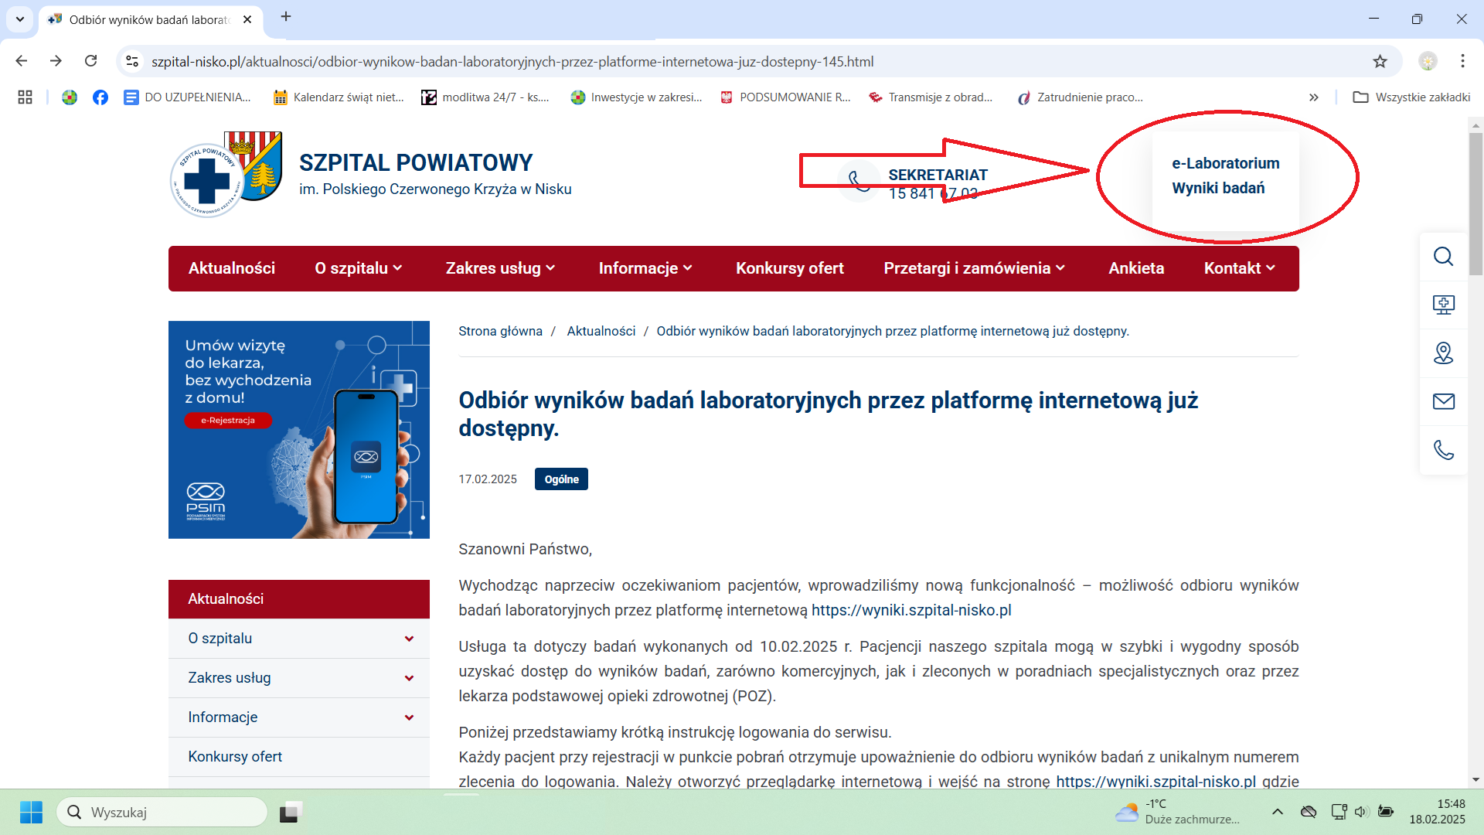Open the Facebook bookmark icon
Viewport: 1484px width, 835px height.
tap(100, 97)
